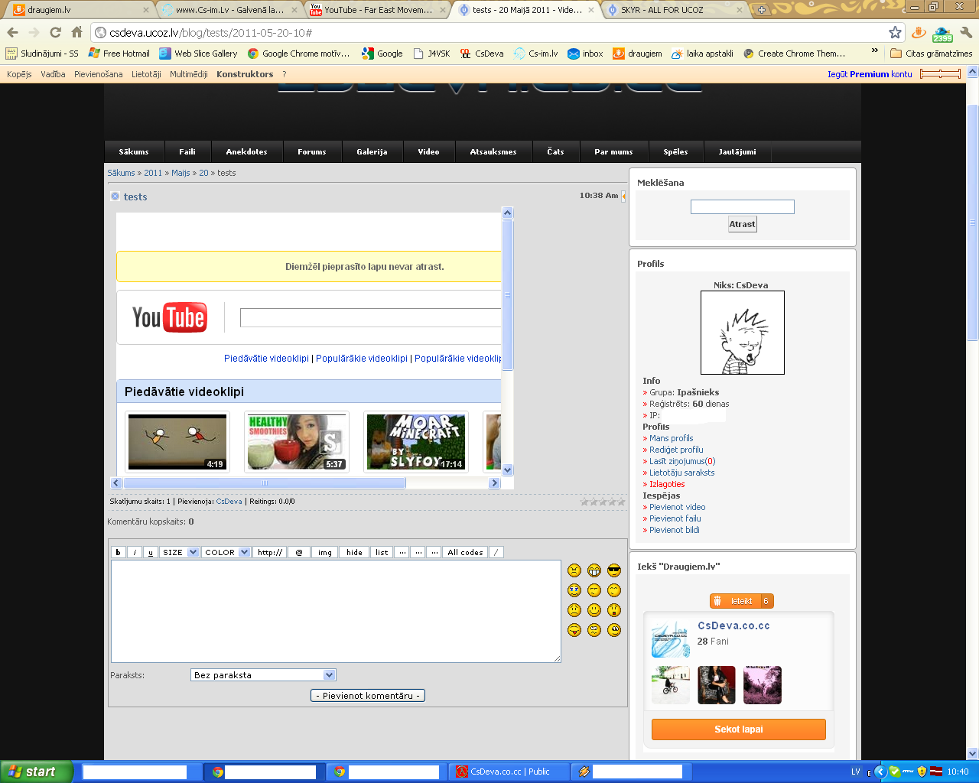Open the Multimēdiji admin menu
The image size is (979, 783).
189,74
